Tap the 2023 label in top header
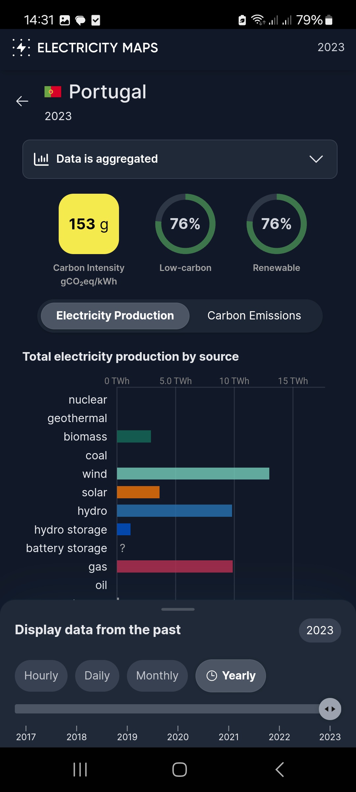356x792 pixels. (x=331, y=47)
